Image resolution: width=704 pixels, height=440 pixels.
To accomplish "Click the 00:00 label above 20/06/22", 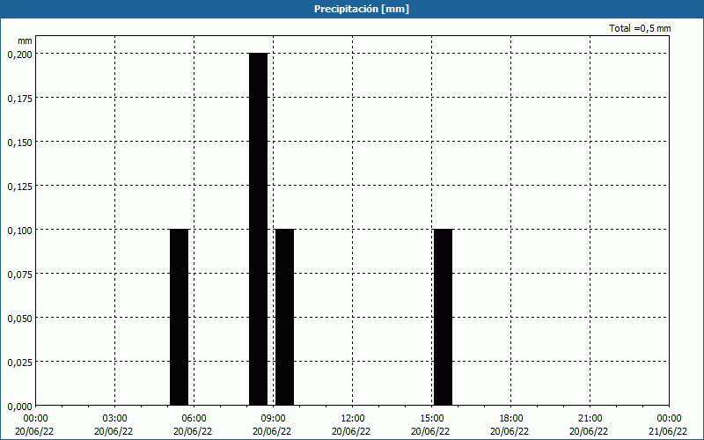I will 35,419.
